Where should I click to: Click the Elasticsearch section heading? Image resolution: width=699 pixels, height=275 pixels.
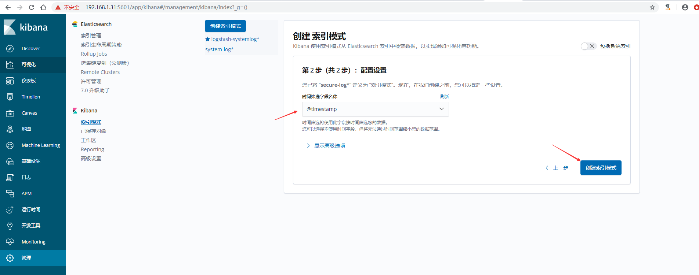pyautogui.click(x=96, y=24)
